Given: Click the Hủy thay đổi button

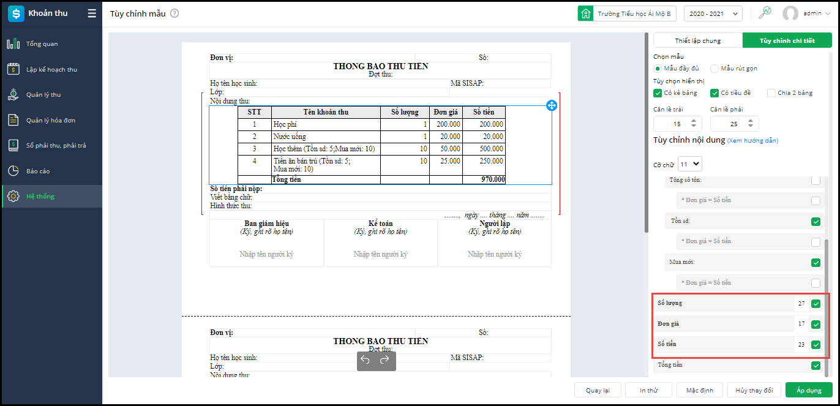Looking at the screenshot, I should click(x=754, y=390).
